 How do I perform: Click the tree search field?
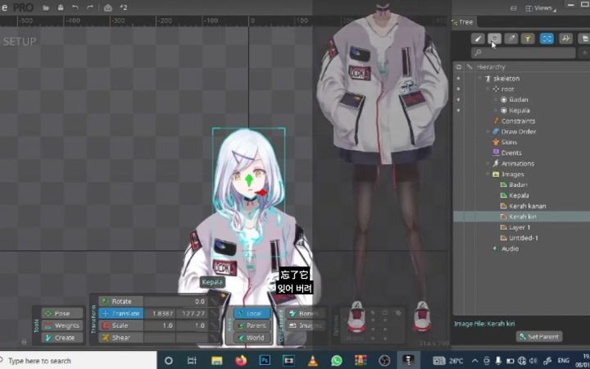[x=523, y=52]
